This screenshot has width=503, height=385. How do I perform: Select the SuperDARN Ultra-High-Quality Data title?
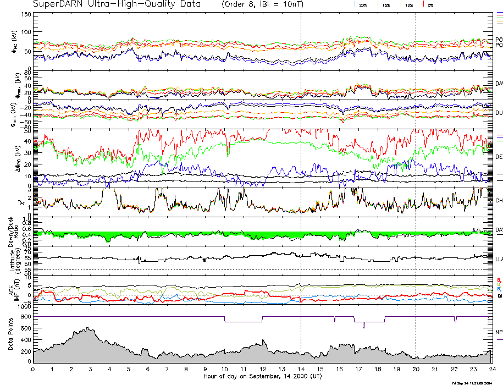(x=117, y=4)
